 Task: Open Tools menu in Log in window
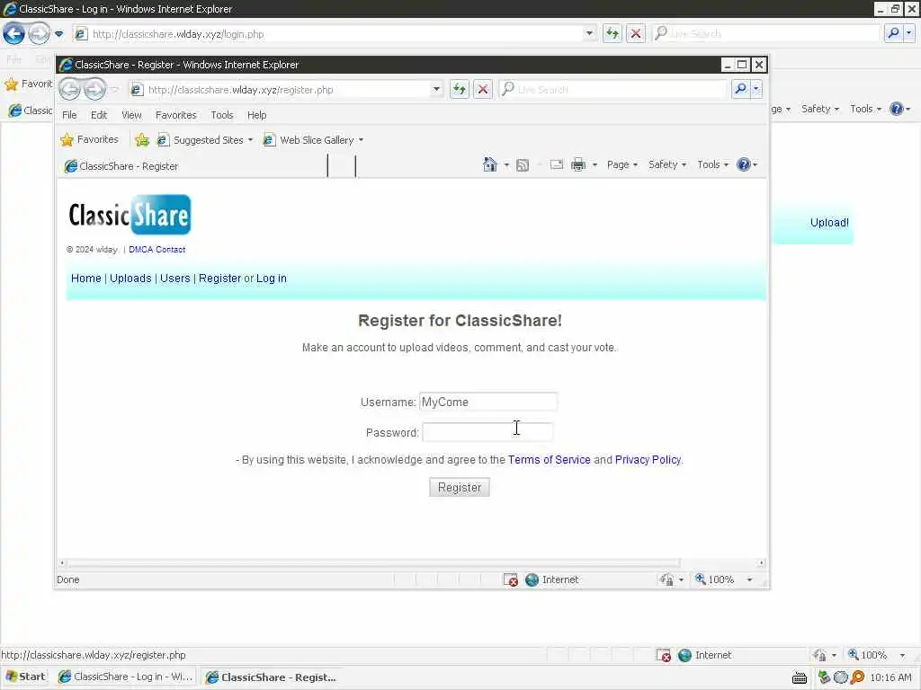click(865, 109)
